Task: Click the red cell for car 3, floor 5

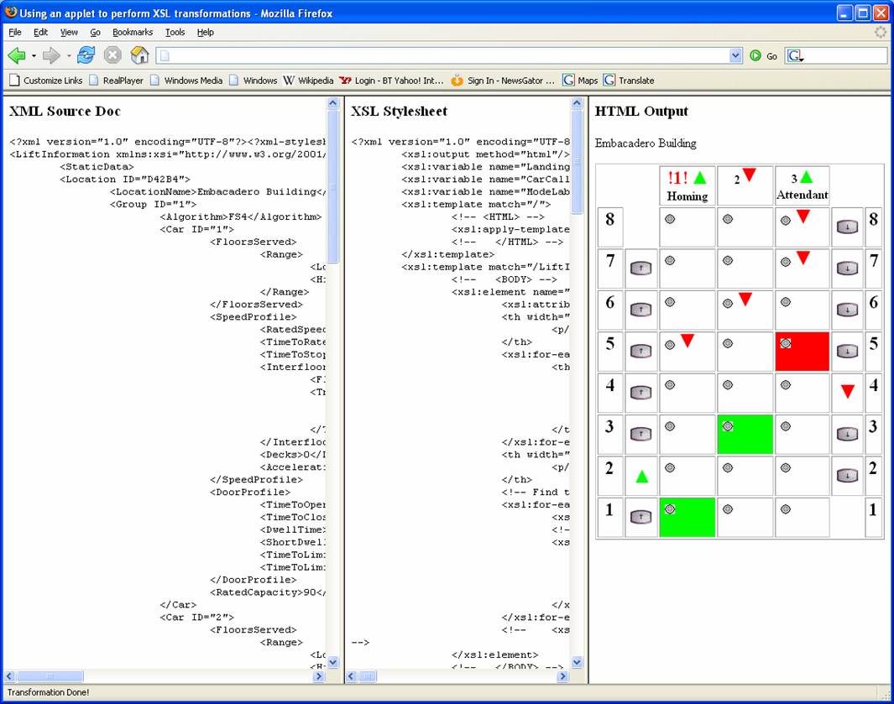Action: pyautogui.click(x=802, y=352)
